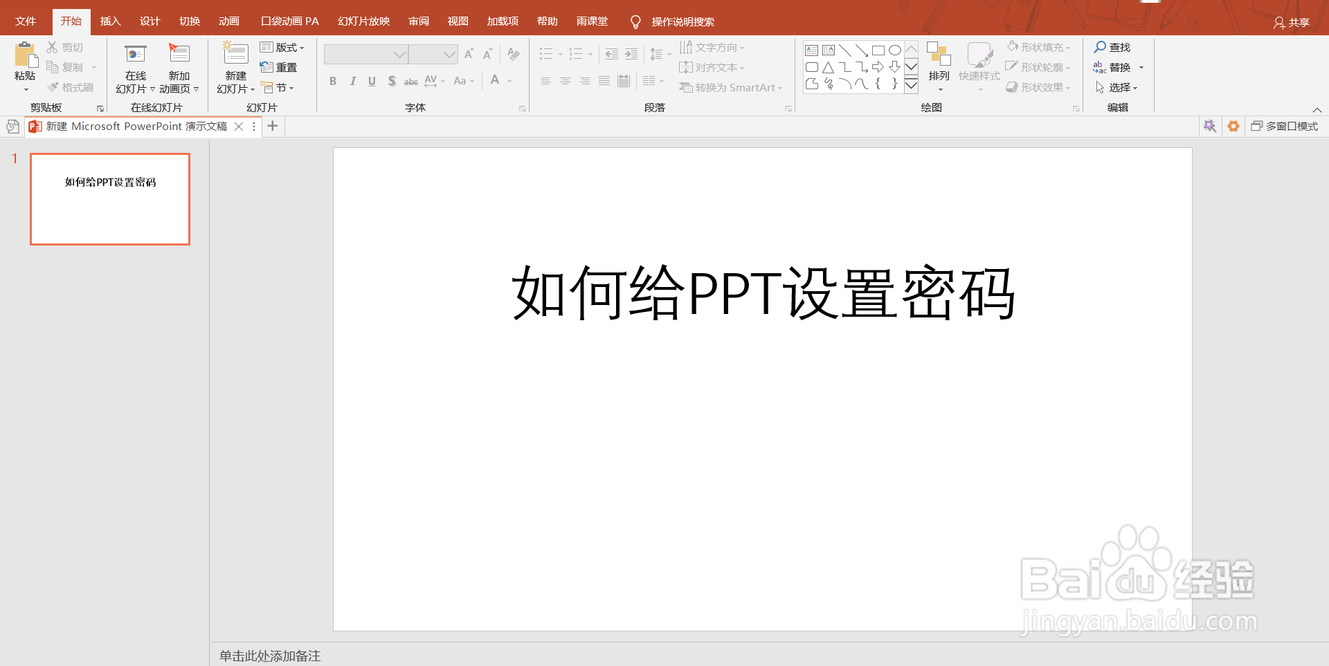1329x666 pixels.
Task: Click the 快速样式 (Quick Styles) icon
Action: 978,67
